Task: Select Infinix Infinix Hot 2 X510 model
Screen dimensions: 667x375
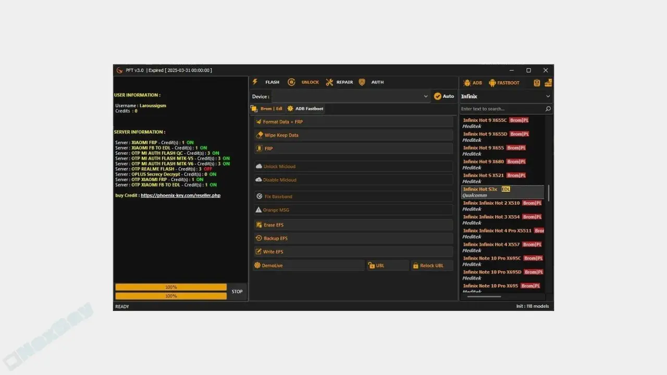Action: [502, 206]
